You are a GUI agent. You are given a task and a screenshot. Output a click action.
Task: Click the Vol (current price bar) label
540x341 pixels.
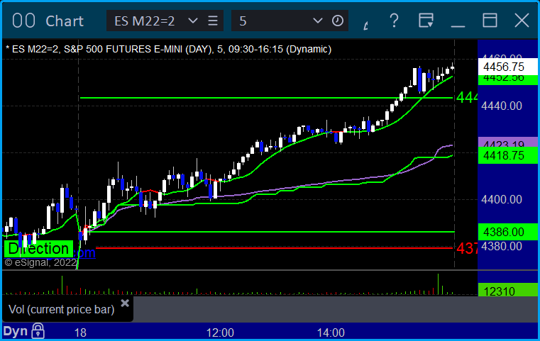coord(61,309)
